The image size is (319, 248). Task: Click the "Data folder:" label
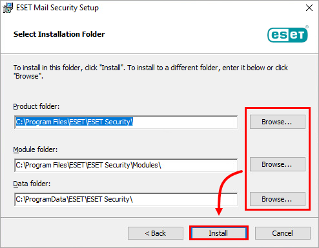tap(32, 184)
